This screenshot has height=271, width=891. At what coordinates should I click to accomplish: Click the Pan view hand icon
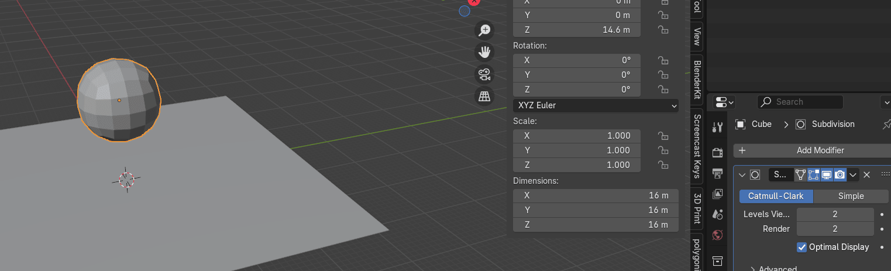(484, 52)
